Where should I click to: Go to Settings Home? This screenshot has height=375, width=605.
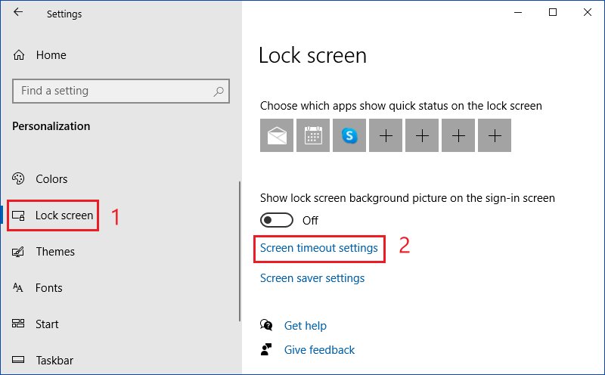(50, 55)
